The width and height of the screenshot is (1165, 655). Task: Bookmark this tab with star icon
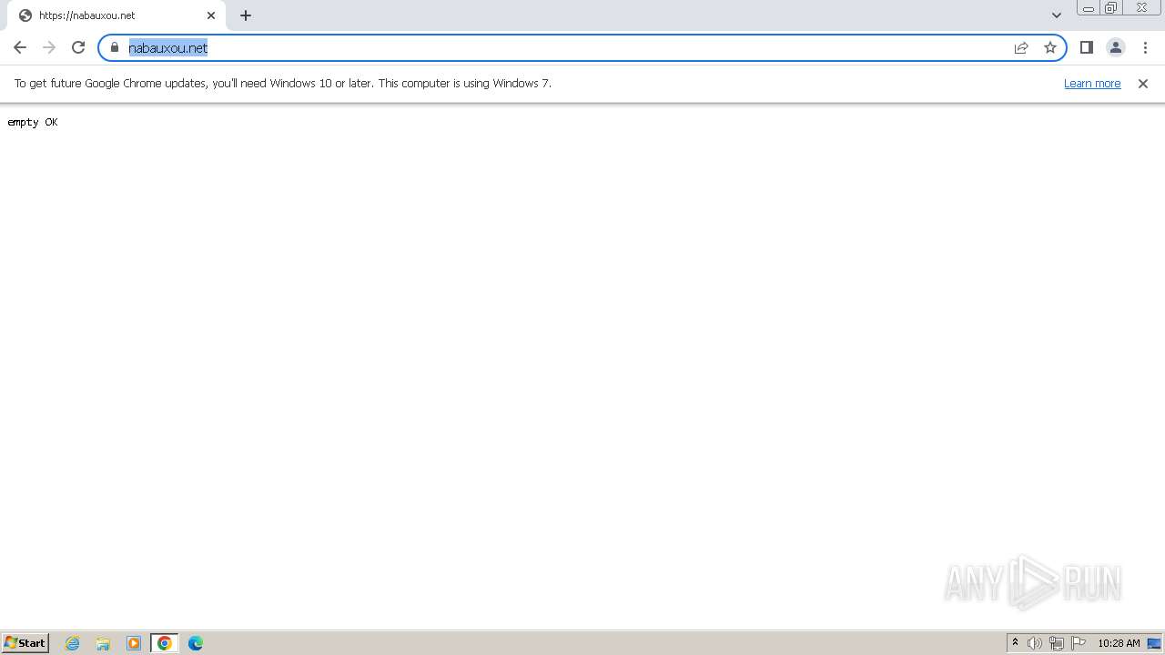tap(1050, 47)
